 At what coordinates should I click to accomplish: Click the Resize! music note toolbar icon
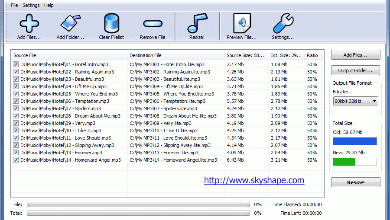click(197, 23)
